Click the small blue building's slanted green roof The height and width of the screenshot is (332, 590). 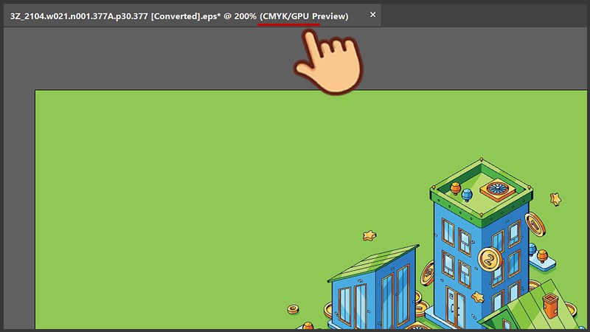click(376, 262)
